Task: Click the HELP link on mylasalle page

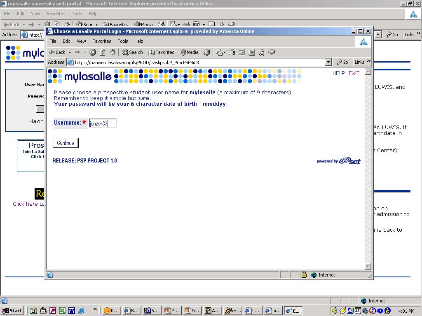Action: click(339, 73)
